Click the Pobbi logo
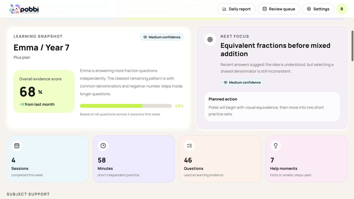 [x=24, y=9]
